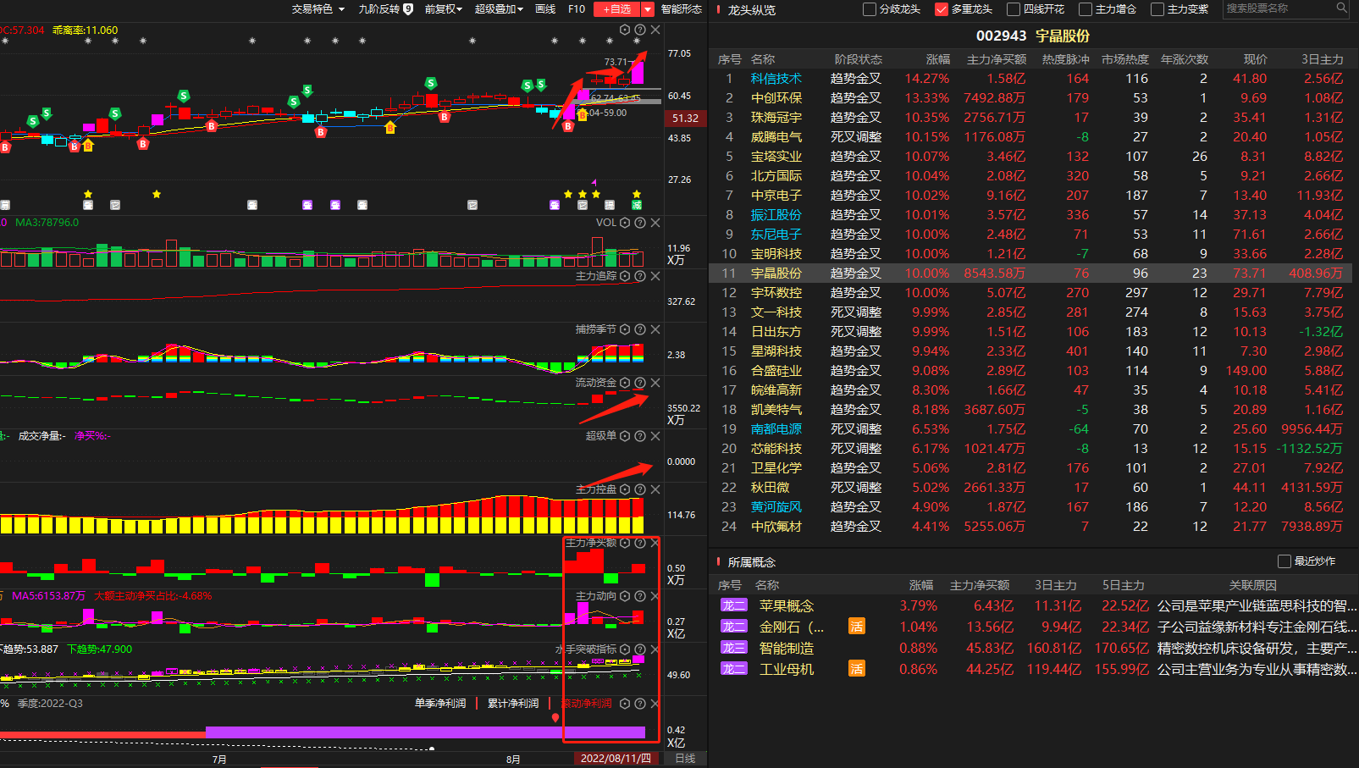Sort the list by 市场热度 header
Screen dimensions: 1359x768
click(1125, 59)
